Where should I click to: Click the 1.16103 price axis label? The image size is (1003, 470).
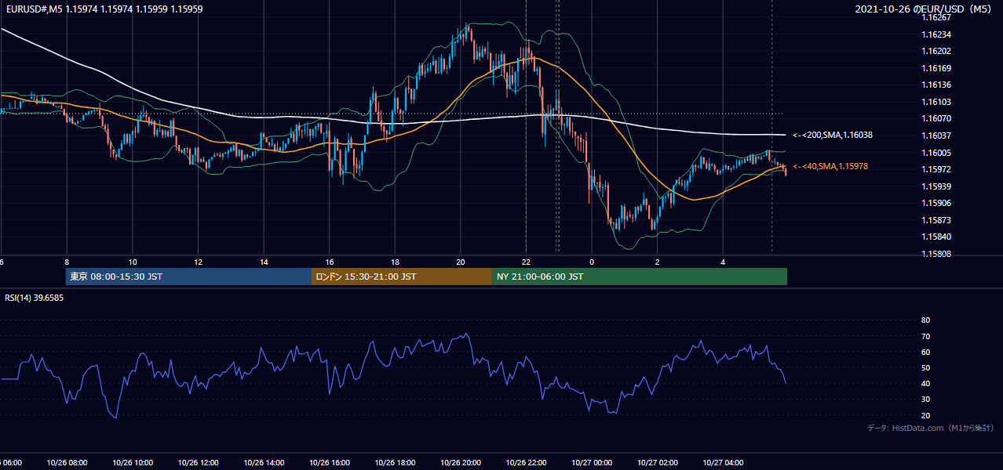(936, 102)
